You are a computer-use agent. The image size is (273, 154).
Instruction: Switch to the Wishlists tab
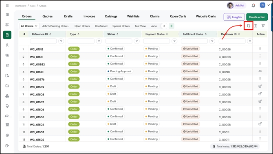coord(133,16)
